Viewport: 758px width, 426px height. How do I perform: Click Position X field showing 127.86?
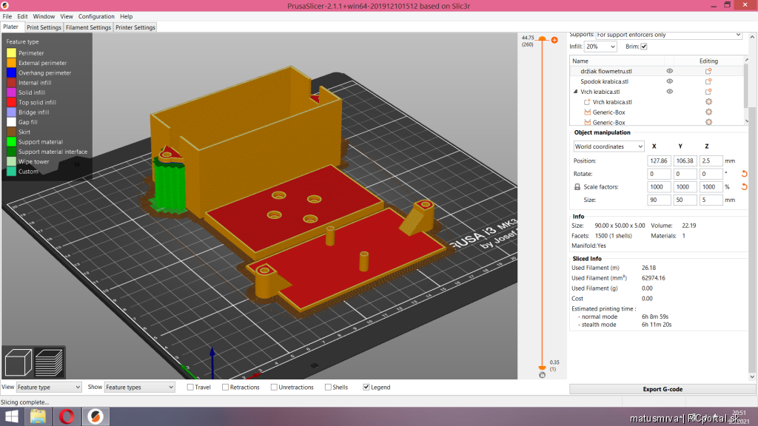click(x=659, y=160)
